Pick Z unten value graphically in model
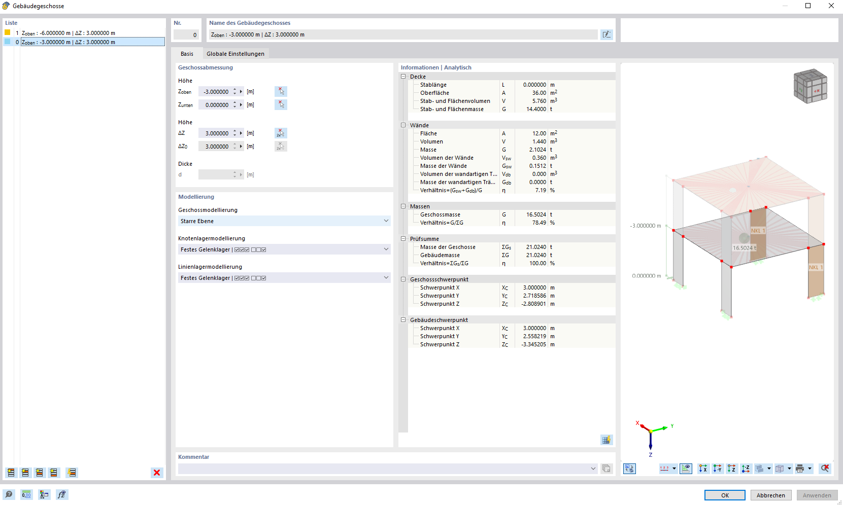 pos(281,104)
